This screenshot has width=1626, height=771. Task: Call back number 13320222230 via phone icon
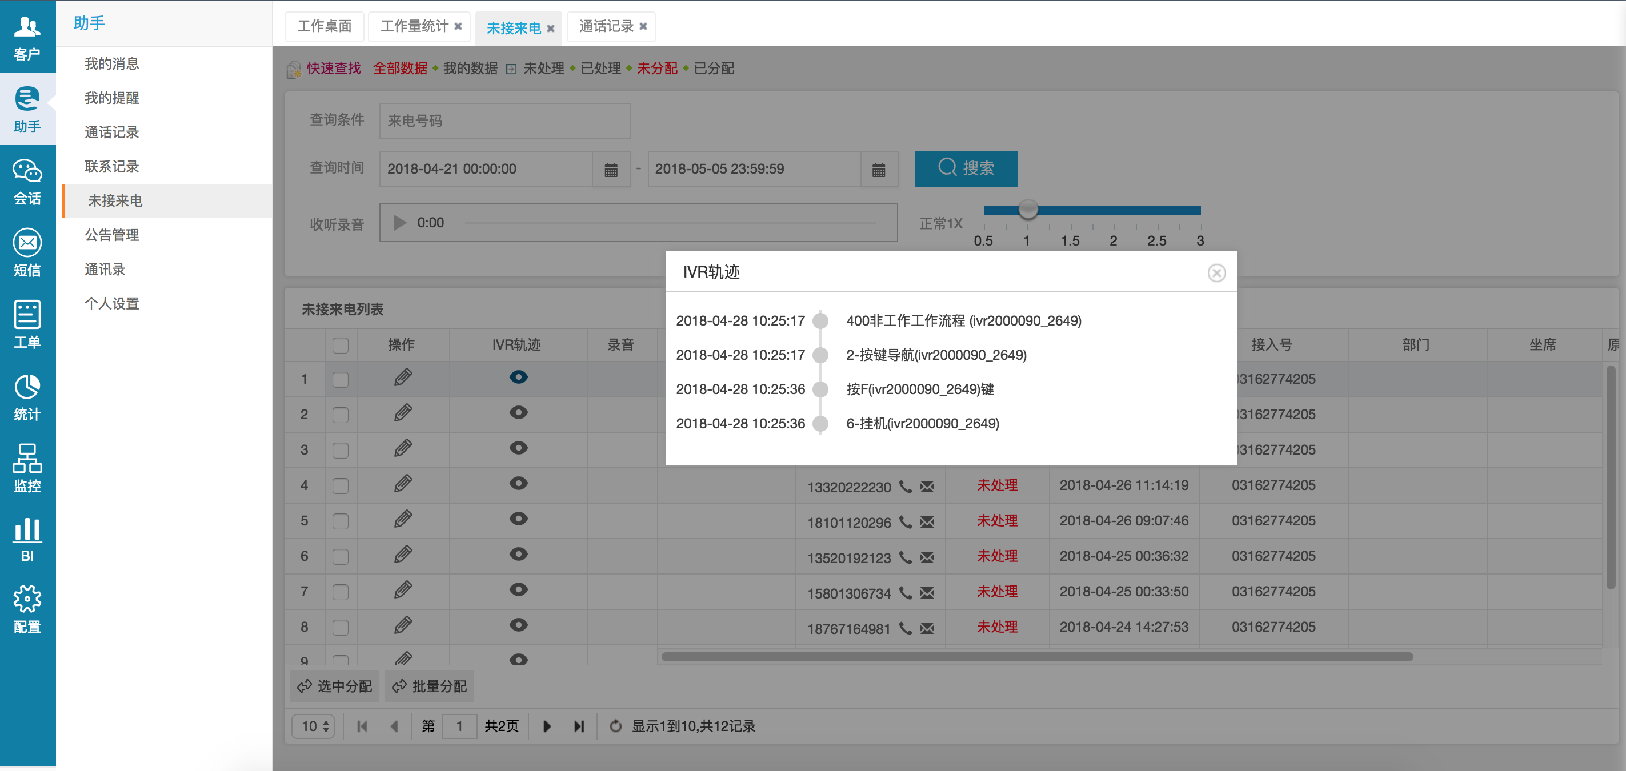[x=905, y=487]
